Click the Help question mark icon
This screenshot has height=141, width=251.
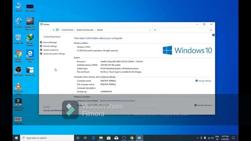click(213, 35)
